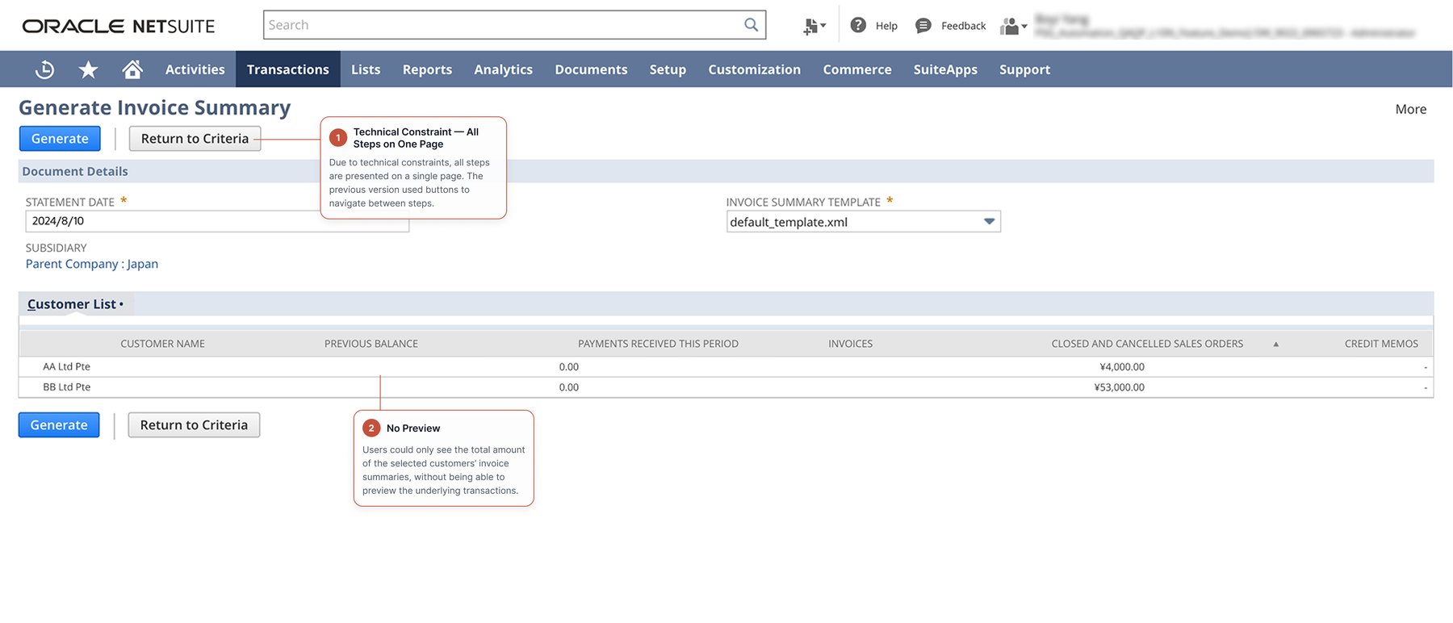Click the search magnifier icon
The image size is (1453, 623).
[751, 25]
